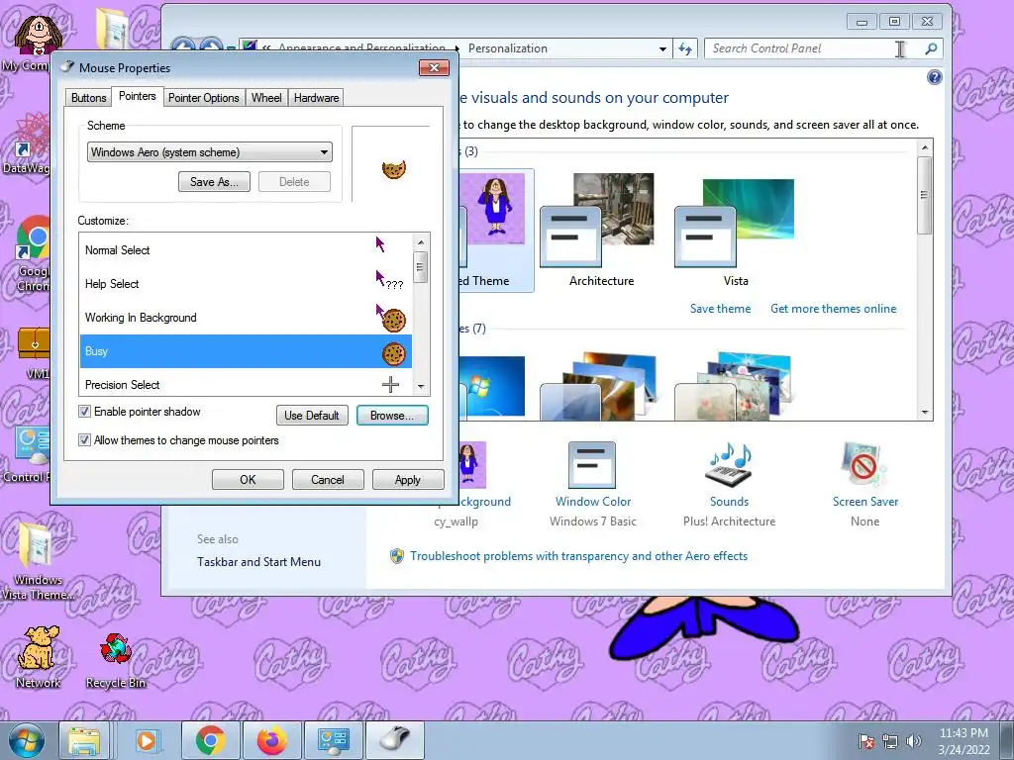Click the Use Default button
The height and width of the screenshot is (760, 1014).
(312, 415)
